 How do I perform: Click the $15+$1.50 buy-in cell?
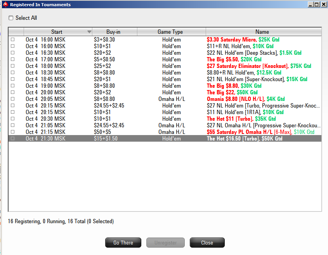(106, 139)
